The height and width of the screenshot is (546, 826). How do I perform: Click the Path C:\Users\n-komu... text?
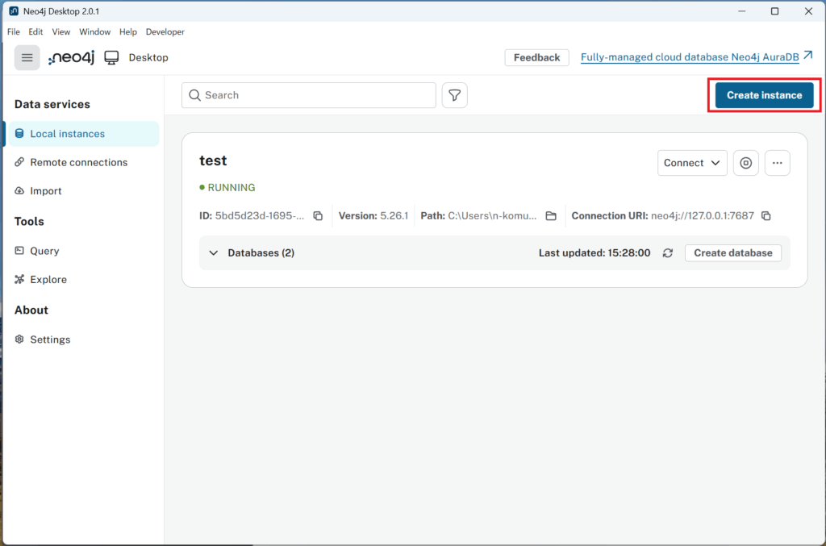[478, 216]
